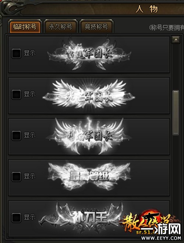Open the 永久称号 tab
184x243 pixels.
pyautogui.click(x=60, y=27)
